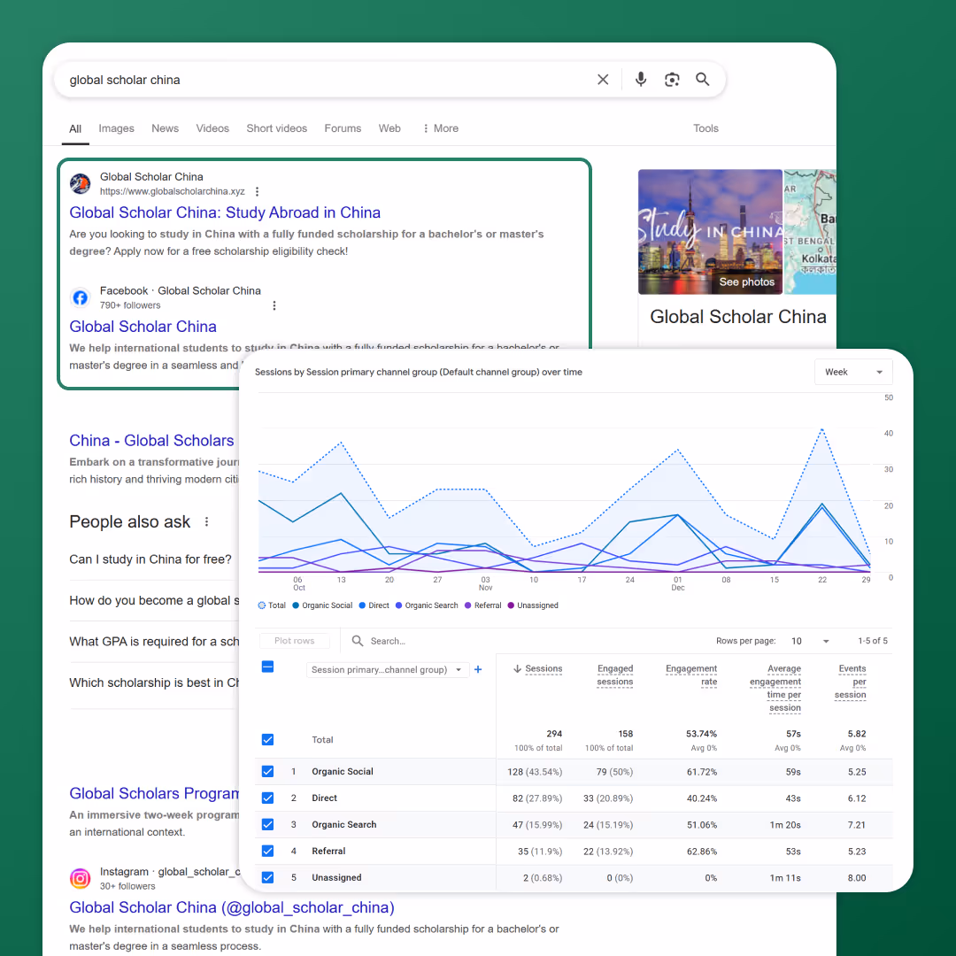Click Average engagement time per session header

coord(775,689)
